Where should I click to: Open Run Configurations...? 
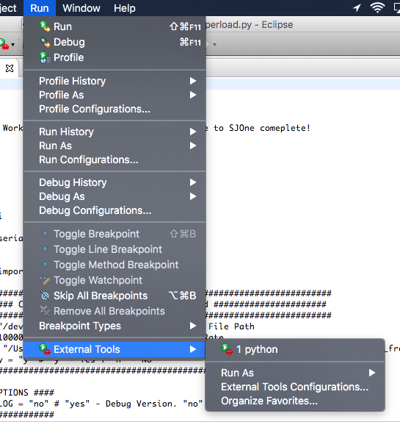coord(114,160)
